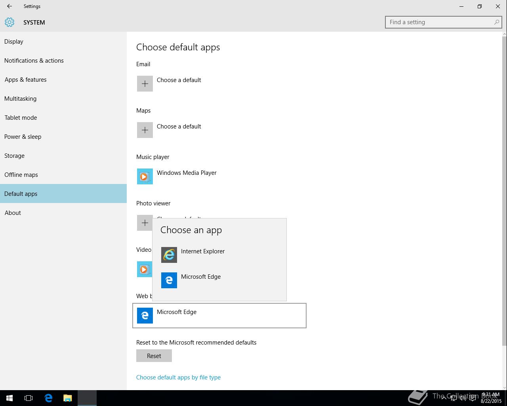Click the plus icon under Email
507x406 pixels.
tap(145, 84)
